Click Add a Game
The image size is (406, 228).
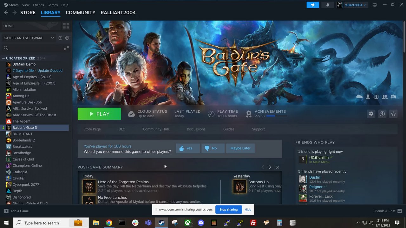coord(16,211)
